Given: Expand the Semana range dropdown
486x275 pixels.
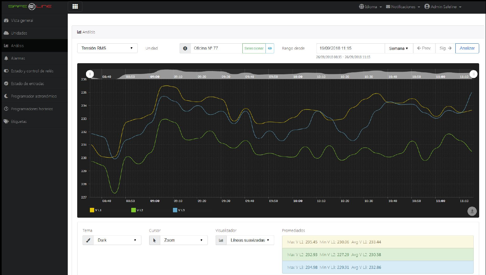Looking at the screenshot, I should point(398,48).
